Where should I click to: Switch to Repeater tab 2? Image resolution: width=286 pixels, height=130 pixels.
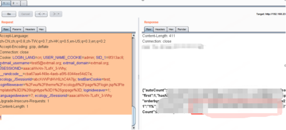13,3
